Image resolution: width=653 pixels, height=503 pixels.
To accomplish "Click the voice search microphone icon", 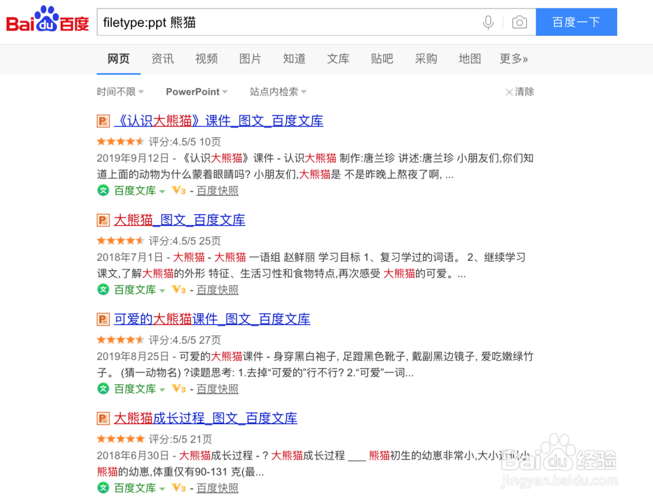I will [x=488, y=22].
